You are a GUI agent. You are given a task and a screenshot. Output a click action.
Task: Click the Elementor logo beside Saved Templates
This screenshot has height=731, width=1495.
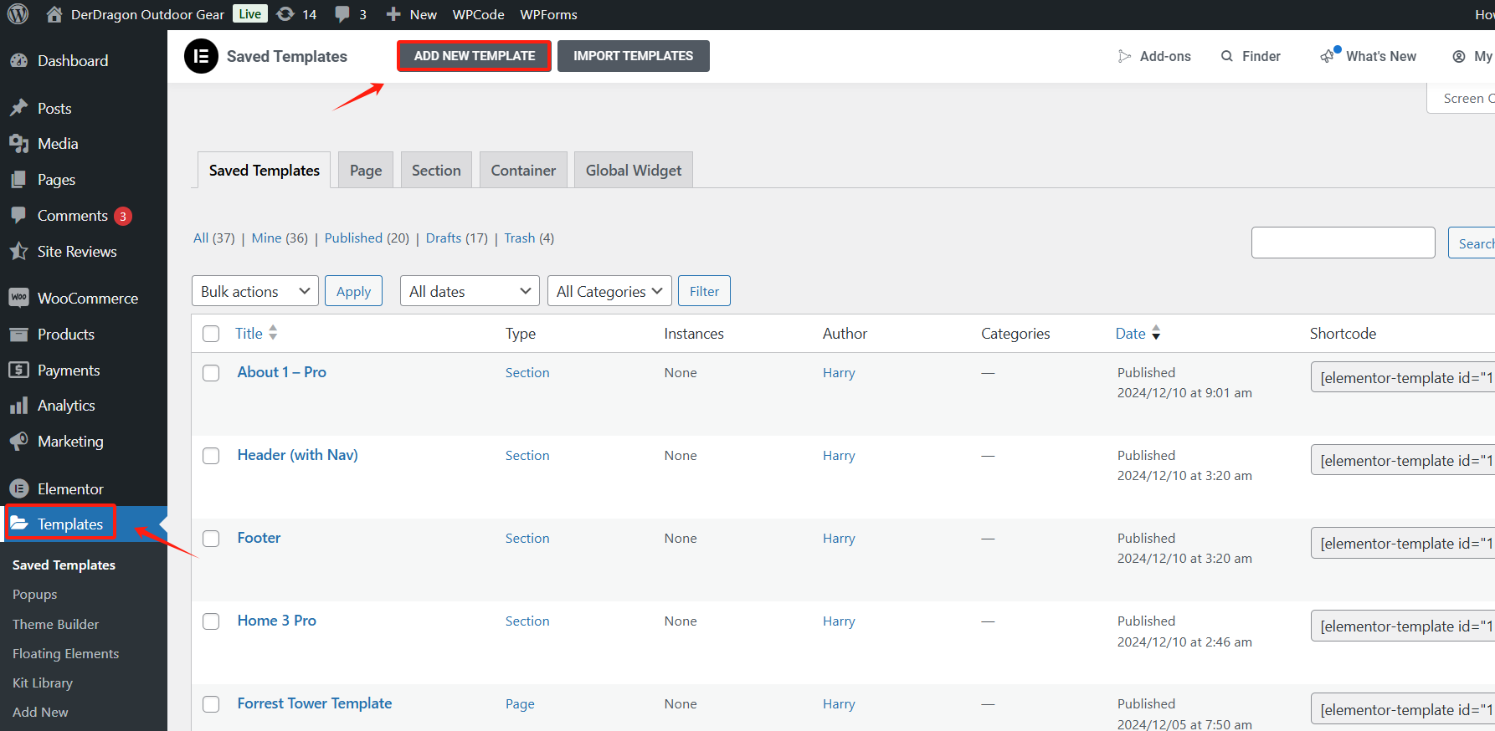tap(201, 56)
